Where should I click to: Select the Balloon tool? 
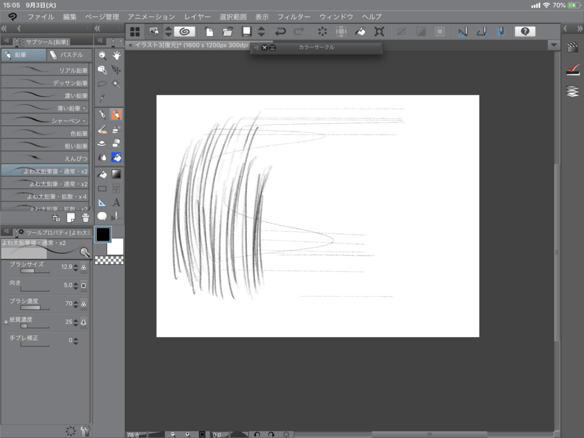(x=102, y=216)
